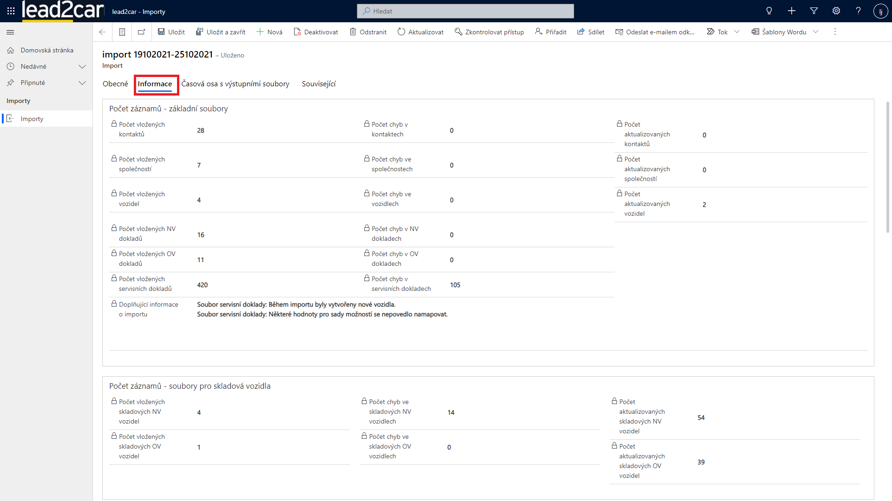This screenshot has width=892, height=501.
Task: Open the Šablony Wordu dropdown chevron
Action: click(816, 32)
